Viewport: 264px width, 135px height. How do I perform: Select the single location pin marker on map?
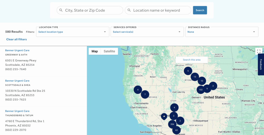point(164,116)
